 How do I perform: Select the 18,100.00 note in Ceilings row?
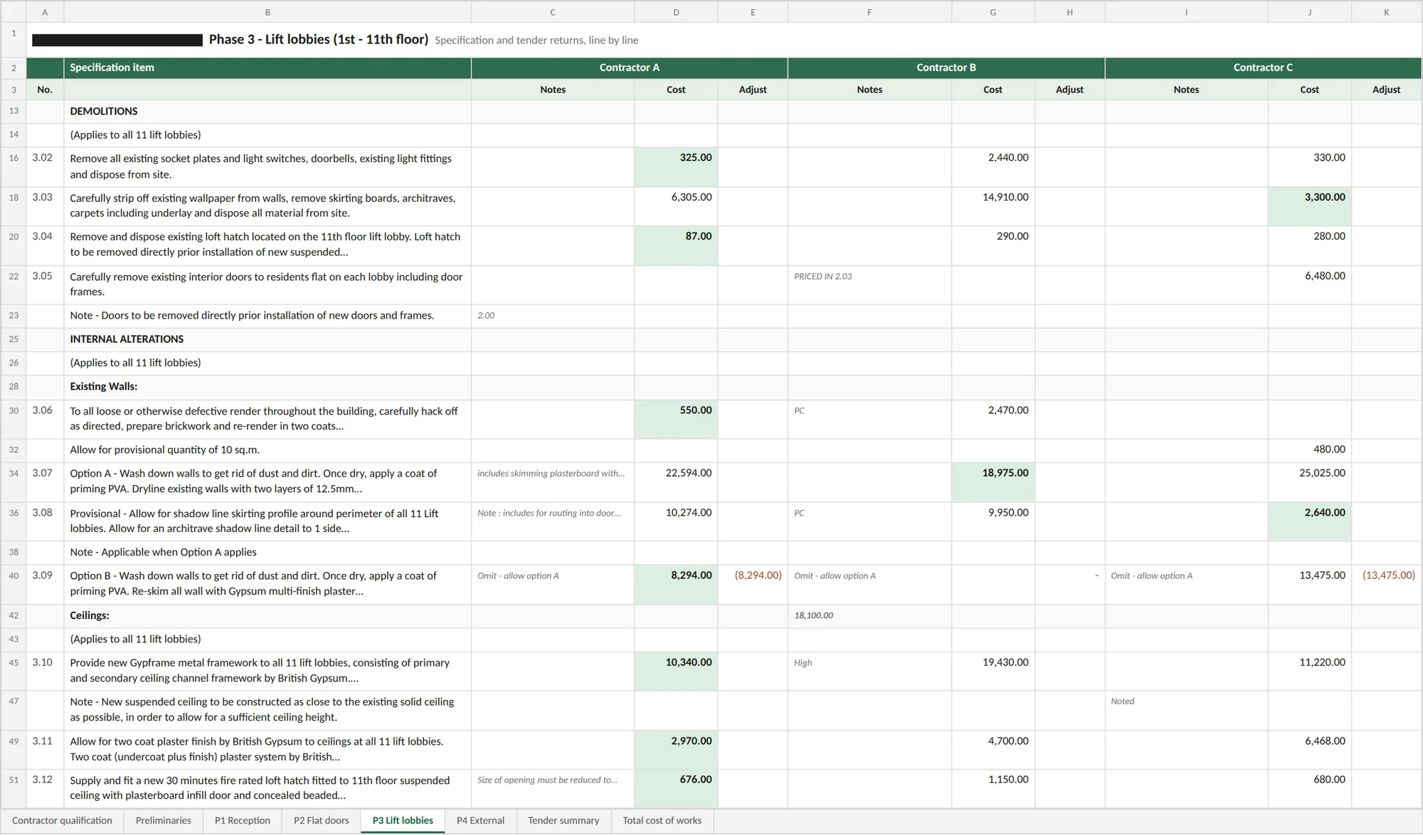pos(869,616)
